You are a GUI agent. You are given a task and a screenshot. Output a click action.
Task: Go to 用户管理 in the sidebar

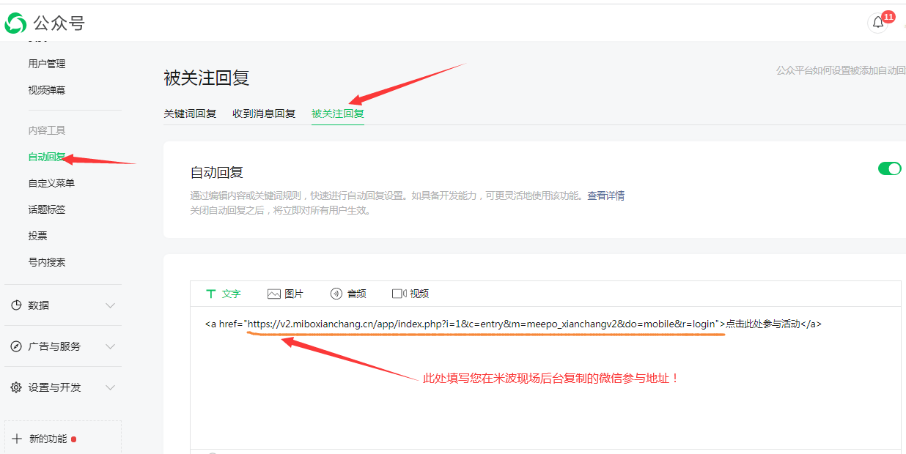pos(47,64)
